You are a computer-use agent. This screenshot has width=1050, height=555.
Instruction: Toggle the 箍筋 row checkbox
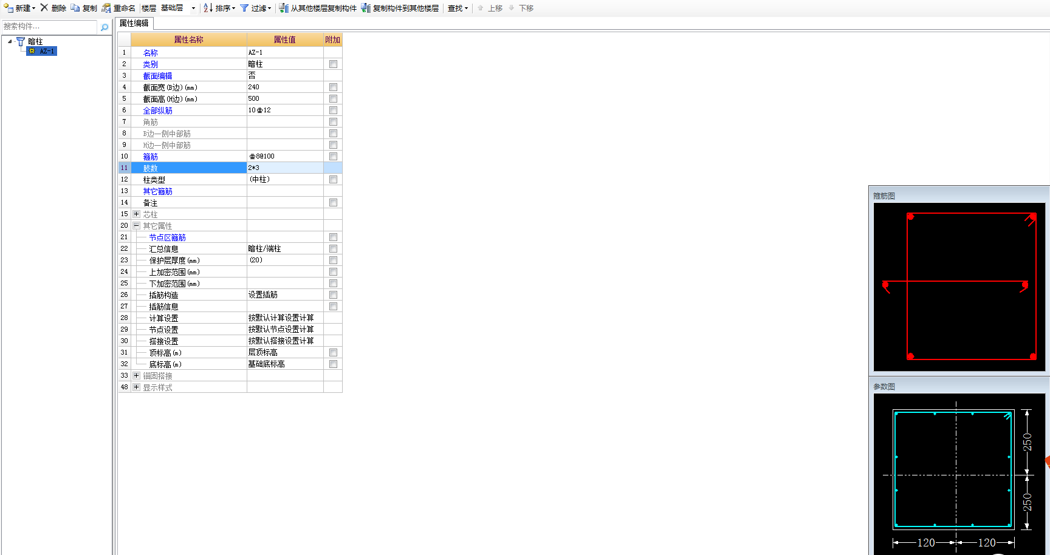[333, 156]
